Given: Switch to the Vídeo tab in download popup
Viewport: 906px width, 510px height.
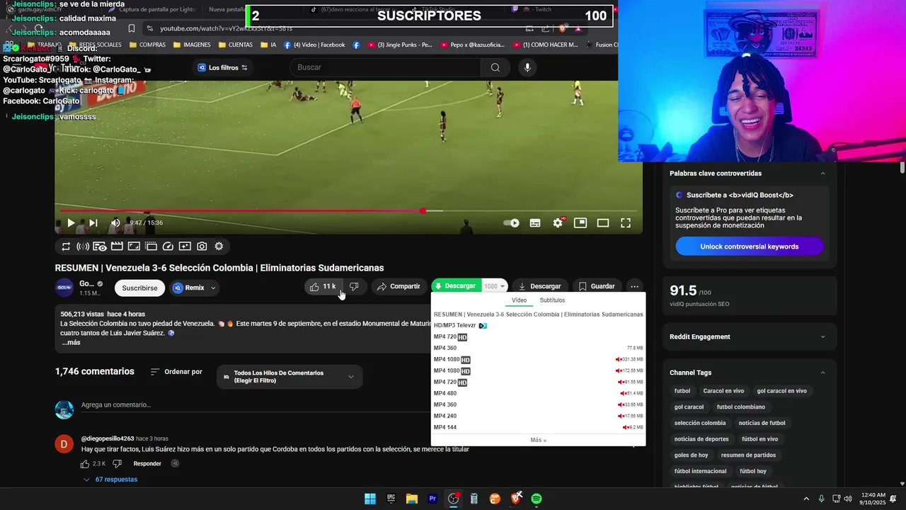Looking at the screenshot, I should (520, 300).
